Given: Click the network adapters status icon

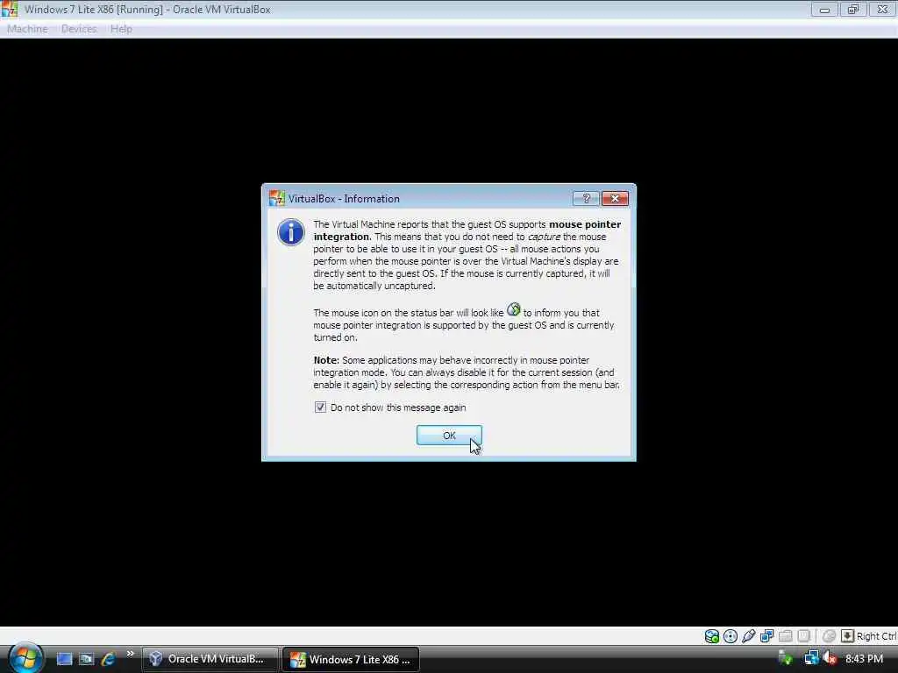Looking at the screenshot, I should (x=766, y=636).
